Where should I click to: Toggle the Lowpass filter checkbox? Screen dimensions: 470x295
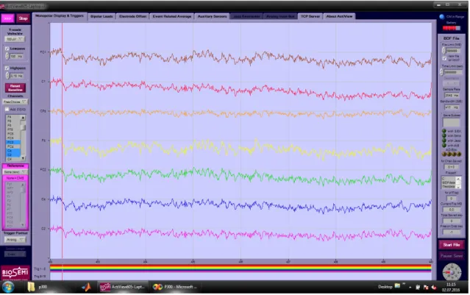pos(7,49)
